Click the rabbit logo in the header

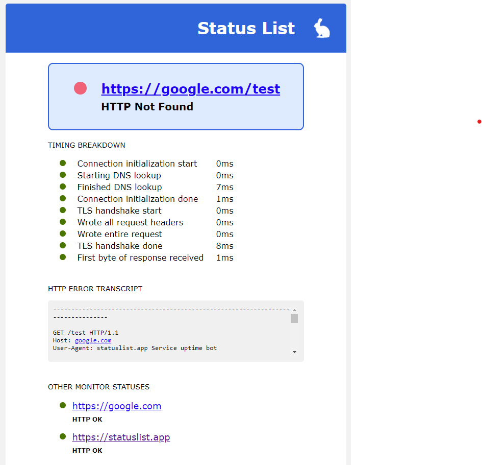coord(322,28)
